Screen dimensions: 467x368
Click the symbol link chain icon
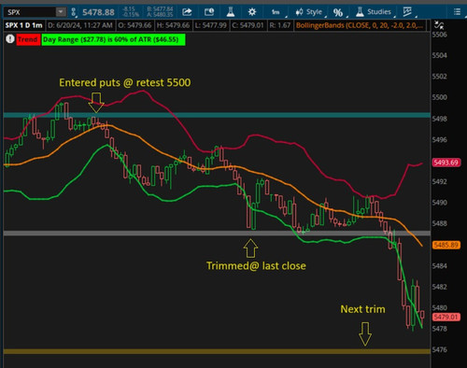(74, 12)
